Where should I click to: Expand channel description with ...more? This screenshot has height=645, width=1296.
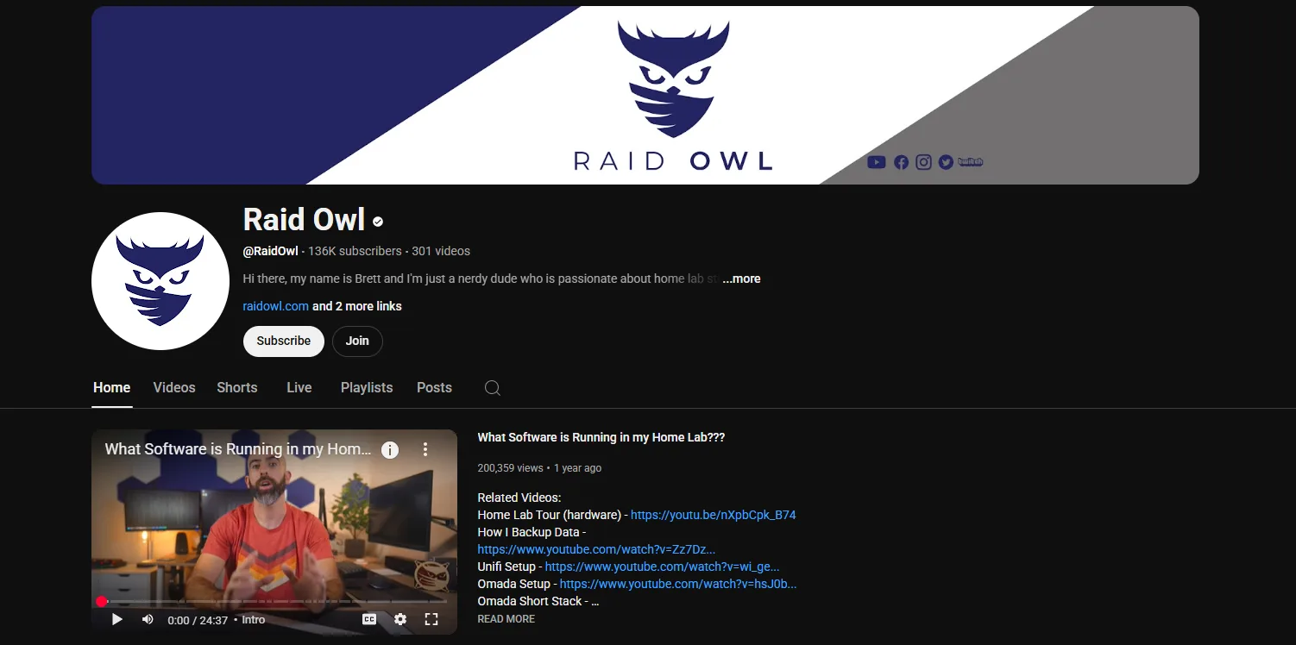(x=741, y=279)
